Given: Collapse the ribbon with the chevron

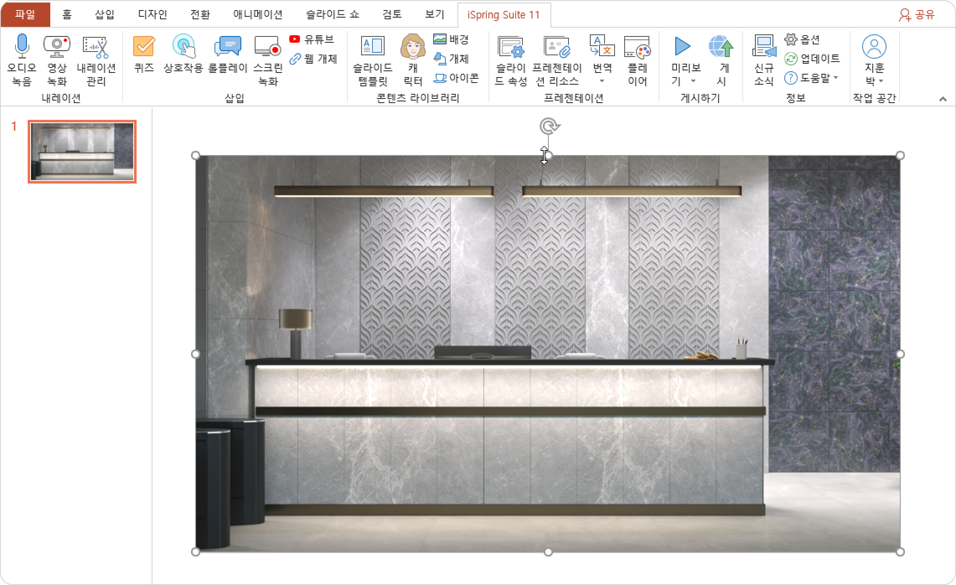Looking at the screenshot, I should click(x=943, y=99).
